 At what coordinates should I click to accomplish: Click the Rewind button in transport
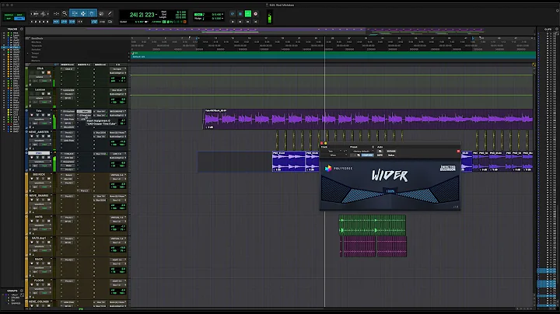coord(240,22)
